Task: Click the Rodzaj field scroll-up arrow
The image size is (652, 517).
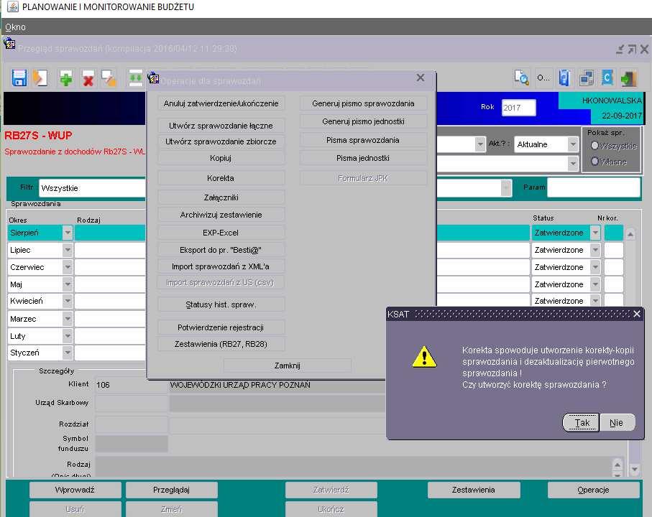Action: click(617, 465)
